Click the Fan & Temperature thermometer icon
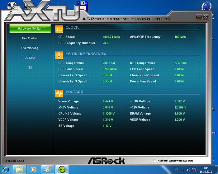This screenshot has height=174, width=218. pyautogui.click(x=59, y=55)
